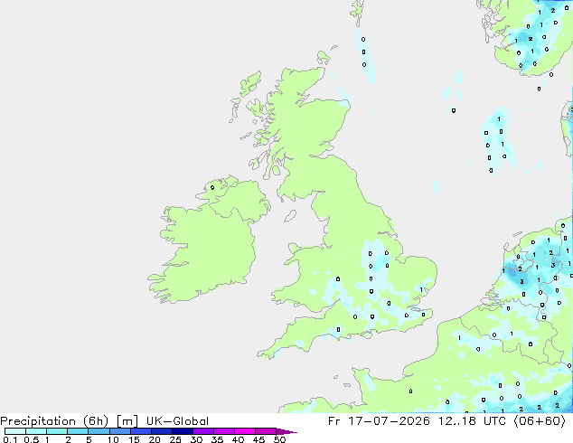Click the value 1 near East Anglia coast
This screenshot has height=443, width=573.
click(x=421, y=290)
